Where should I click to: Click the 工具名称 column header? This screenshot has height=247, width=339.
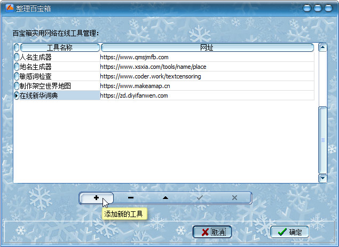click(59, 48)
